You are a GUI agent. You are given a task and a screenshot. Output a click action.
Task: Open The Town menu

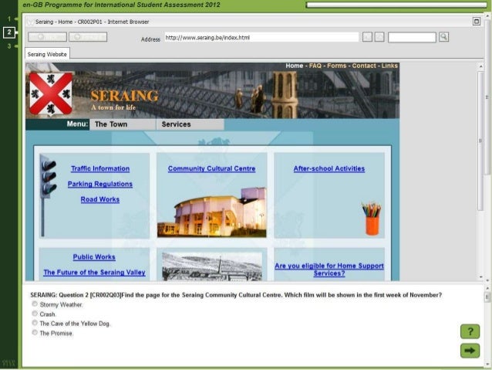pyautogui.click(x=123, y=124)
